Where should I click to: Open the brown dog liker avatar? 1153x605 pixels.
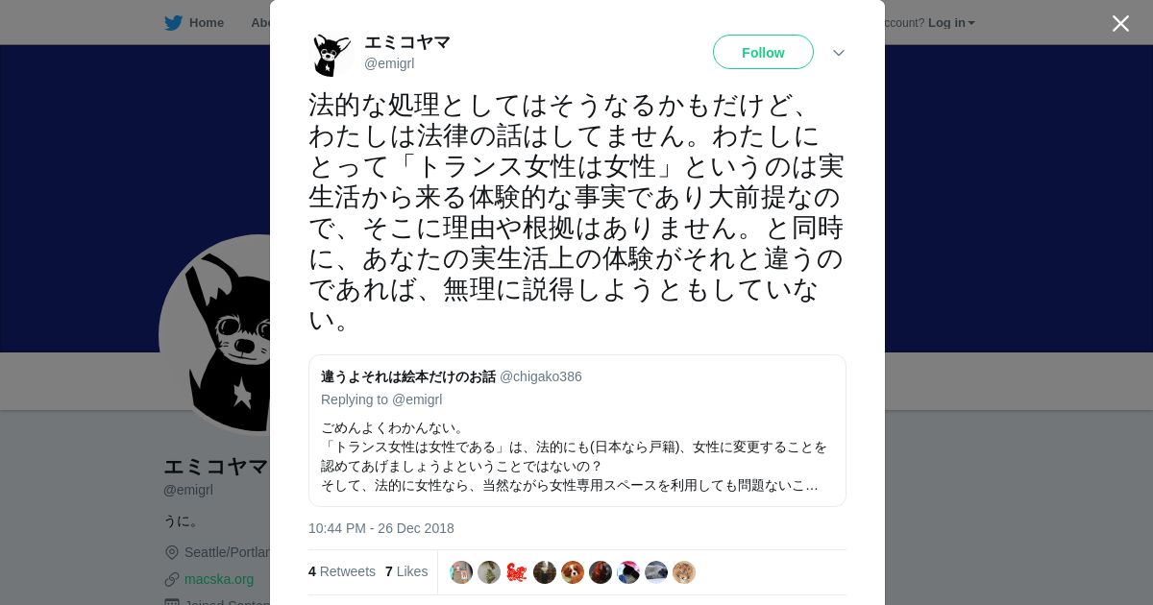pos(573,572)
